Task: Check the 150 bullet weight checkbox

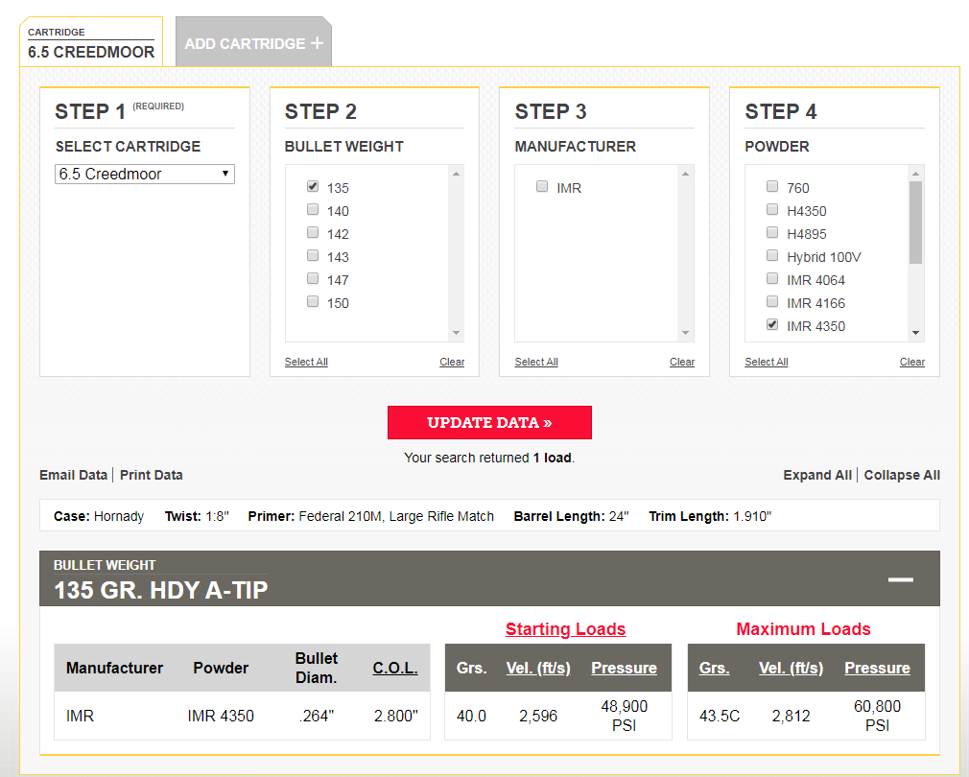Action: (x=313, y=301)
